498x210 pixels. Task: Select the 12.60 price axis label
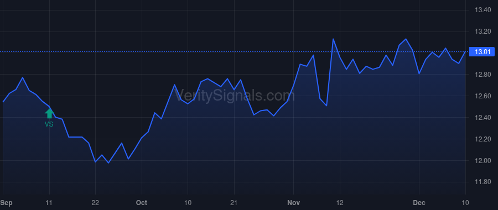pyautogui.click(x=483, y=96)
